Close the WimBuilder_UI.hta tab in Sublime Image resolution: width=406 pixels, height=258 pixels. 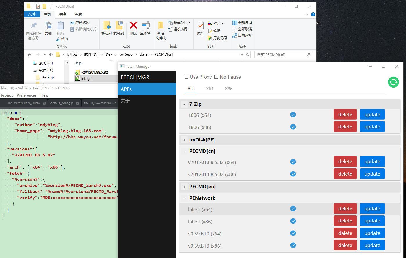[x=44, y=103]
